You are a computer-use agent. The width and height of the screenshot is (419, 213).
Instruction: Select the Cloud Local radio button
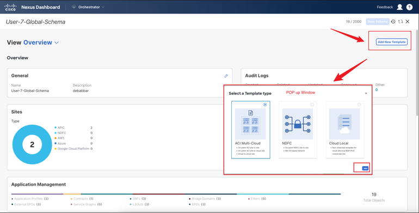click(x=359, y=105)
